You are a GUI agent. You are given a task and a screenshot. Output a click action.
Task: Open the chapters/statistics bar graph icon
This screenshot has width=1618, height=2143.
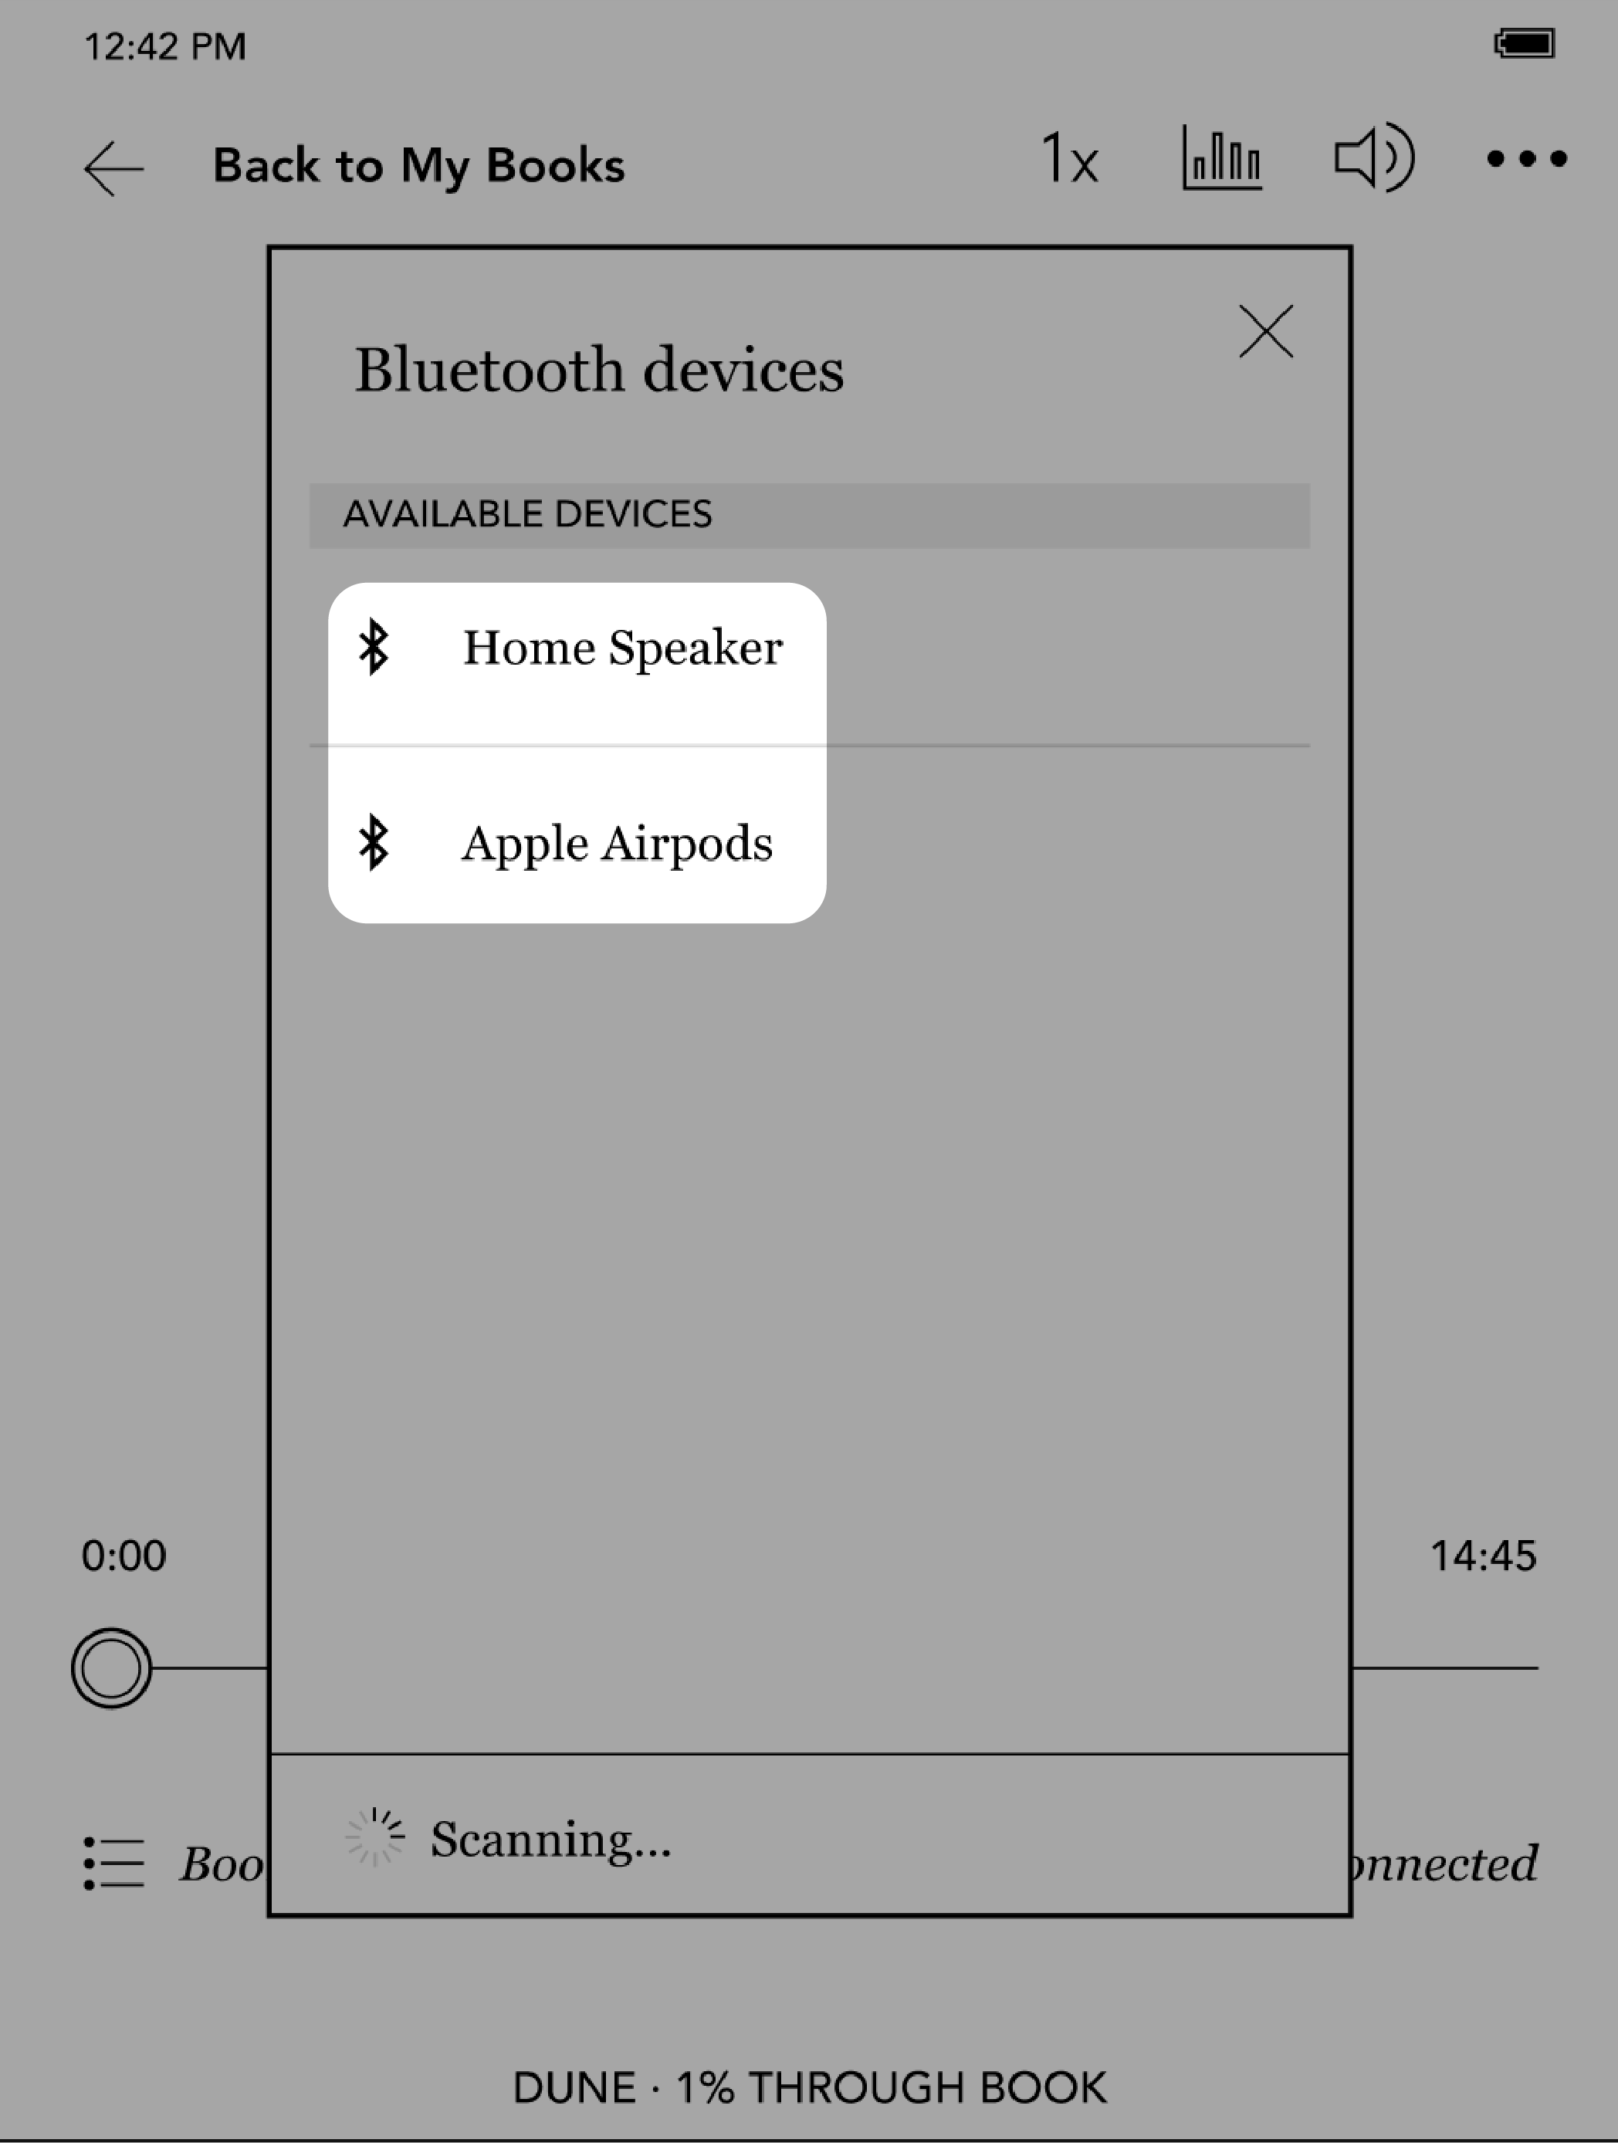point(1220,158)
